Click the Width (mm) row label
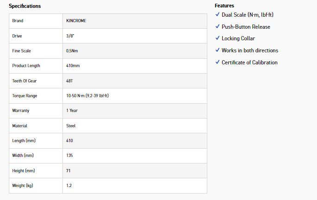The height and width of the screenshot is (200, 317). click(23, 156)
